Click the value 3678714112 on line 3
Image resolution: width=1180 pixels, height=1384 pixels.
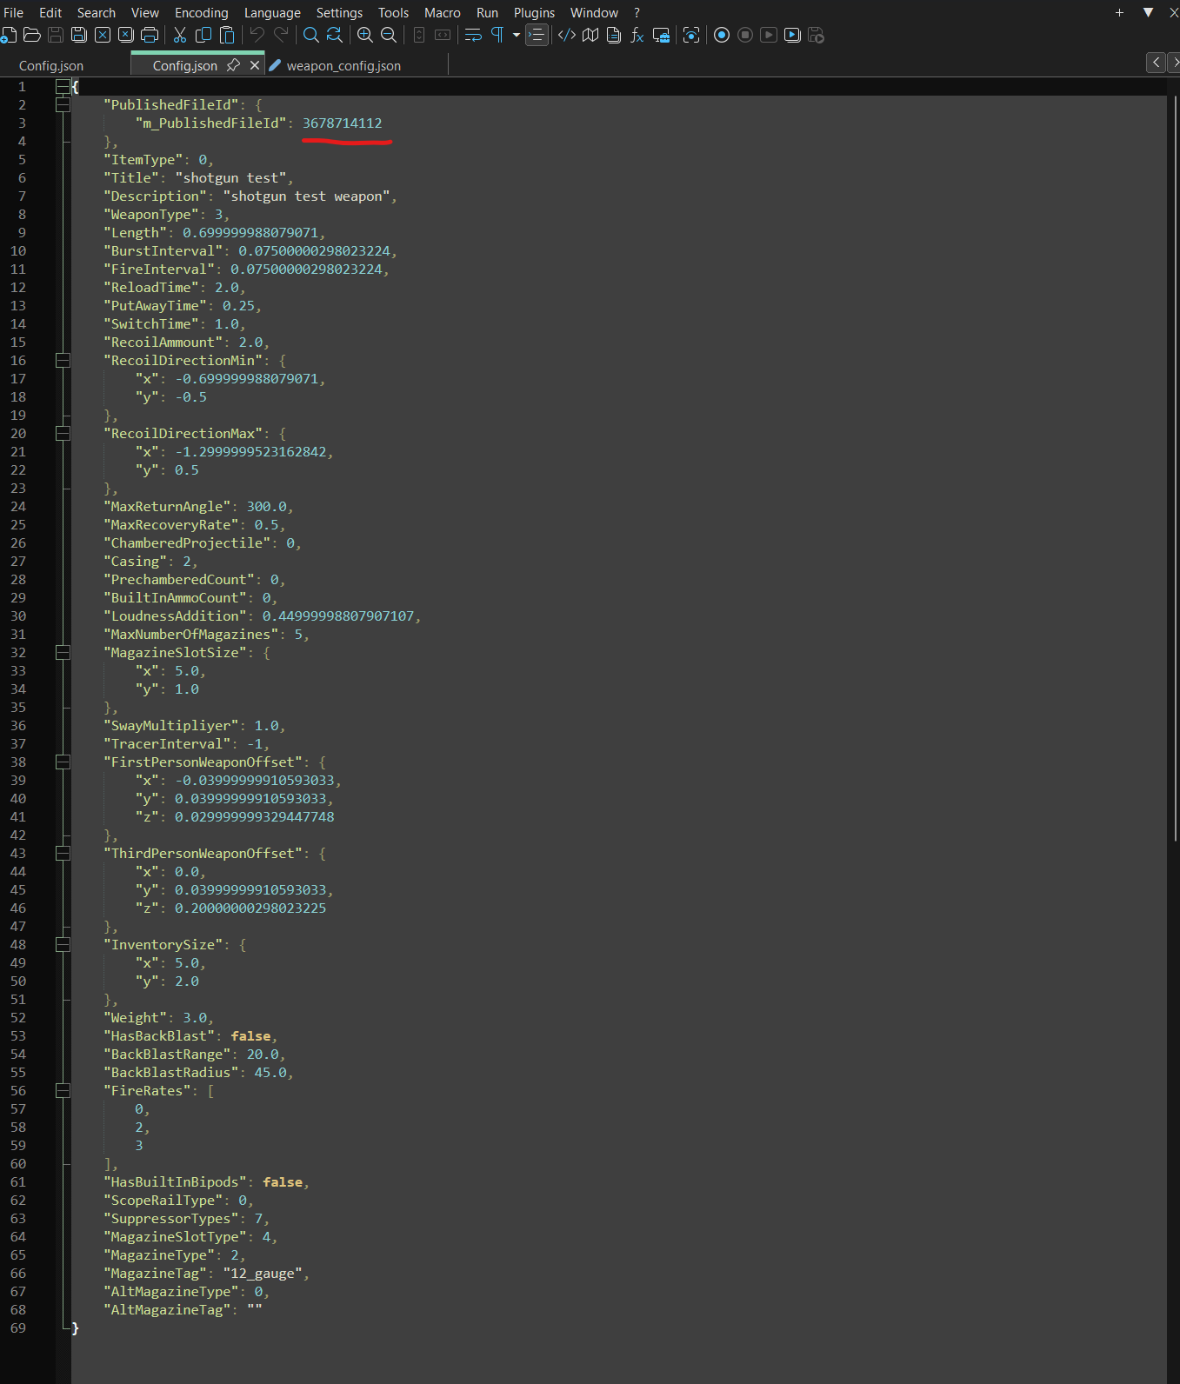click(x=342, y=123)
